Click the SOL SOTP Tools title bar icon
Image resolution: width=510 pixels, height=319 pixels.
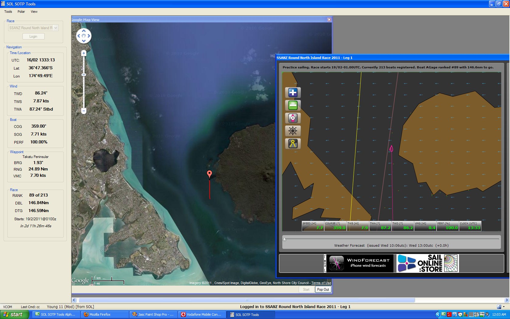pyautogui.click(x=3, y=4)
